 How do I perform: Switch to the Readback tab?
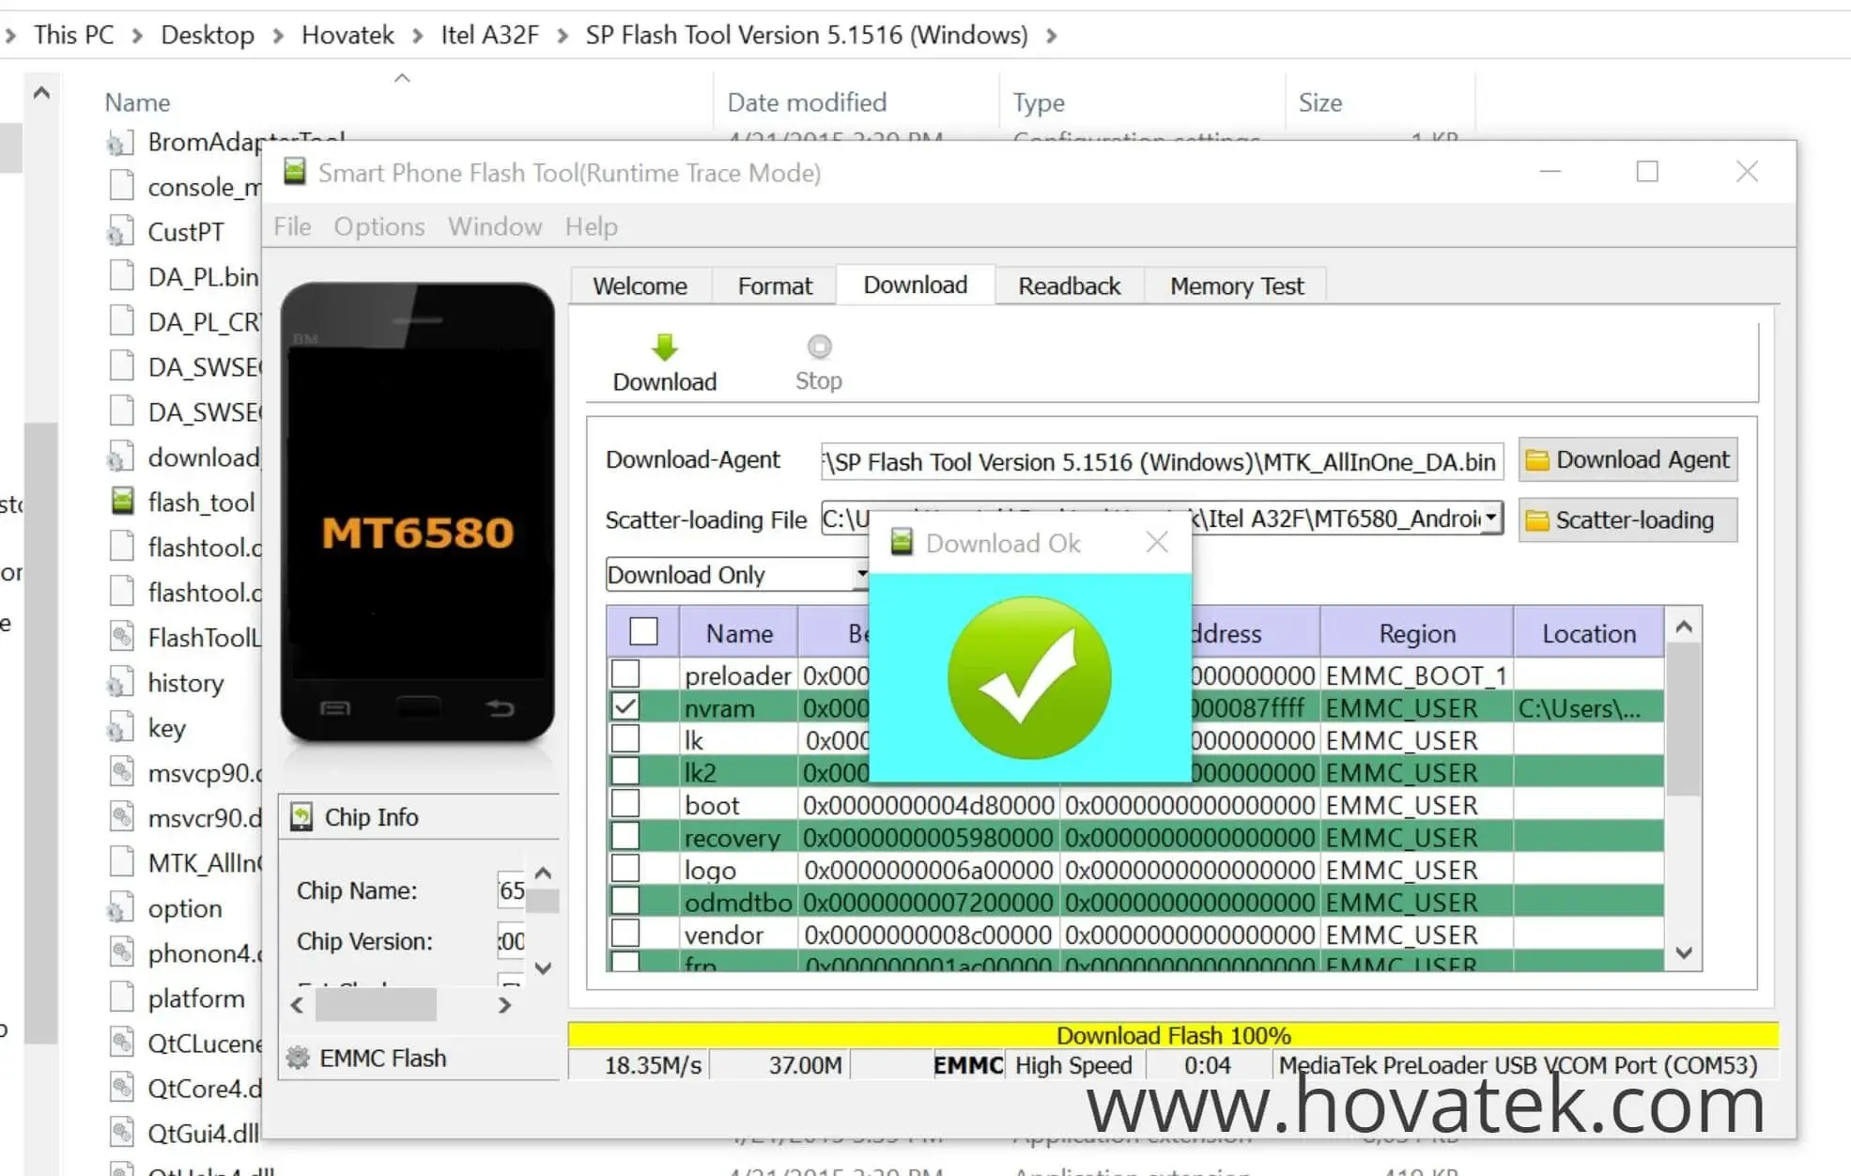click(1069, 286)
